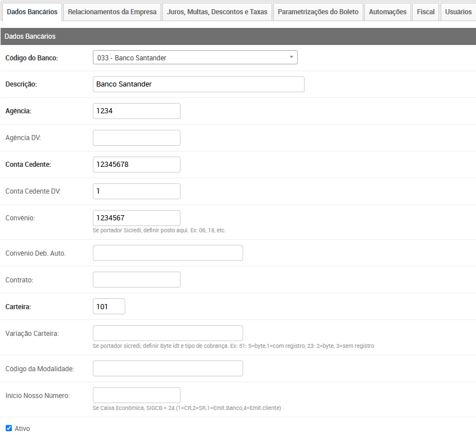Edit the Carteira field showing 101
Screen dimensions: 476x439
point(109,306)
